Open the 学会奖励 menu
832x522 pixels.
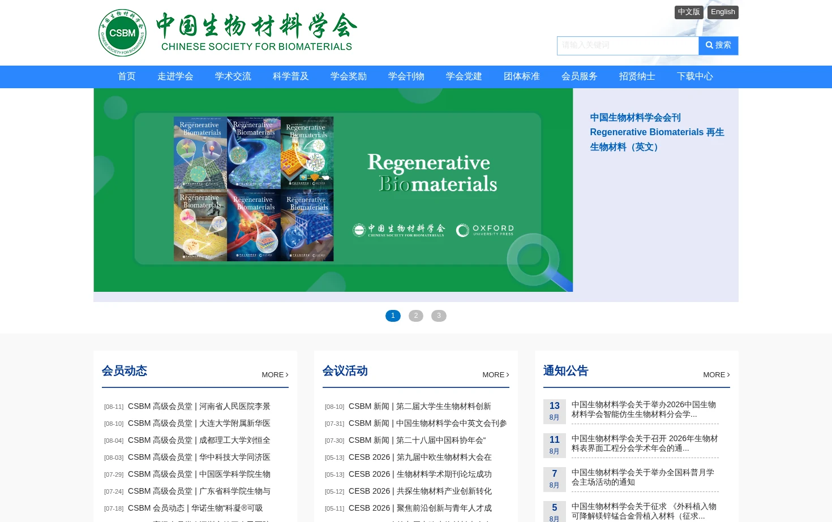(x=349, y=76)
